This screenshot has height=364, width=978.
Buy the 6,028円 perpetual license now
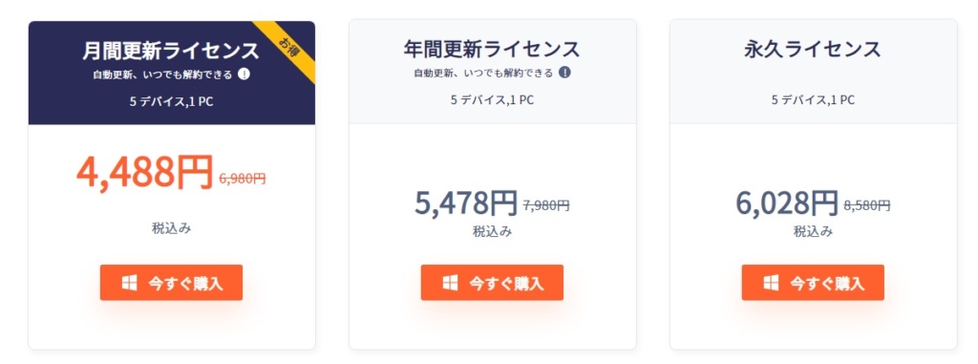click(x=813, y=283)
